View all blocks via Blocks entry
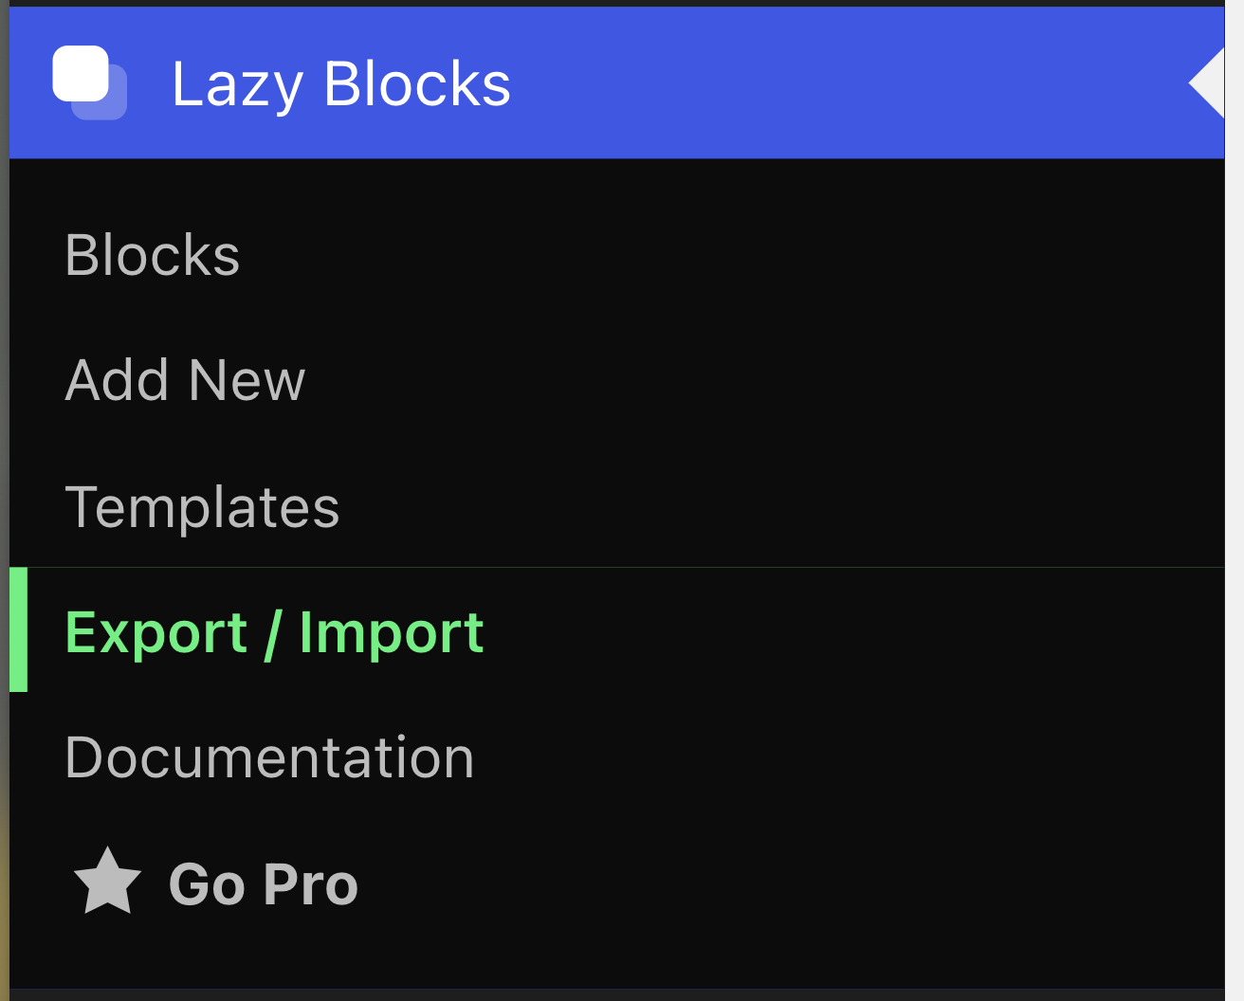 tap(153, 255)
